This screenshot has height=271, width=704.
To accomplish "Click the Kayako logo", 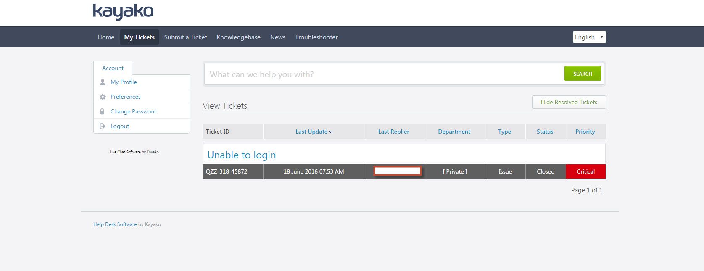I will pyautogui.click(x=123, y=12).
